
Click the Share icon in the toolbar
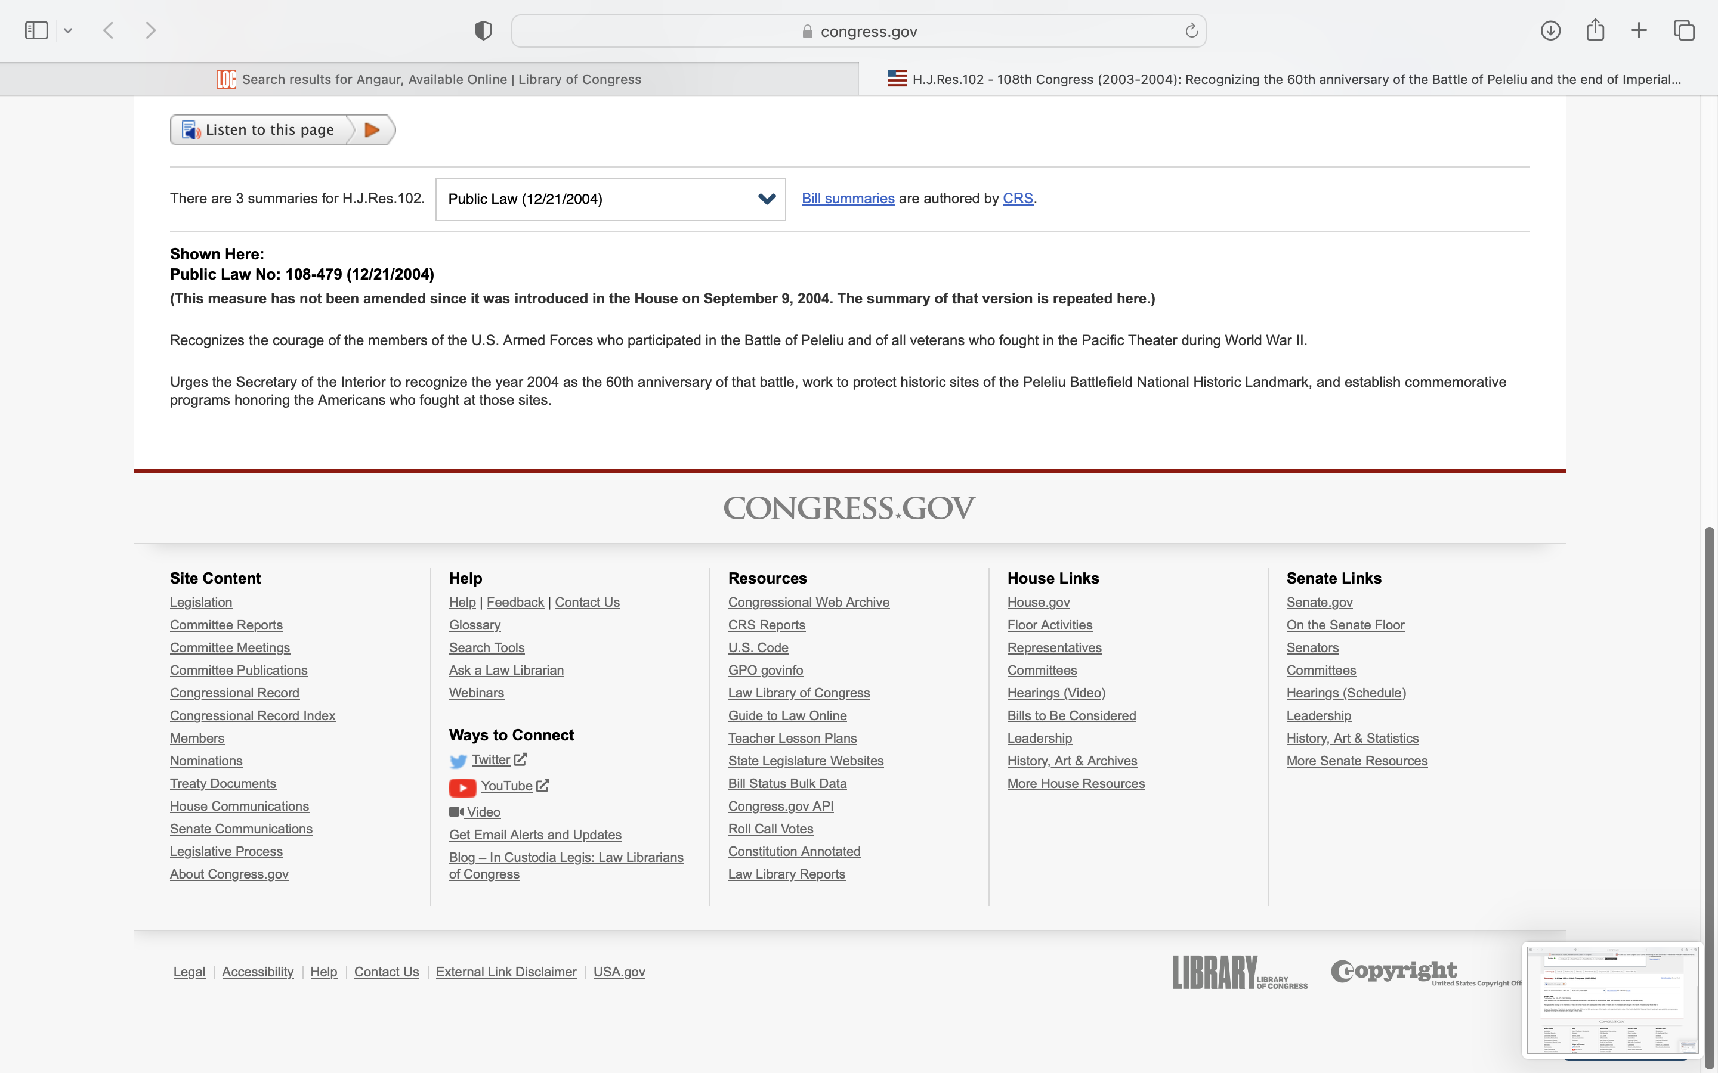coord(1595,30)
